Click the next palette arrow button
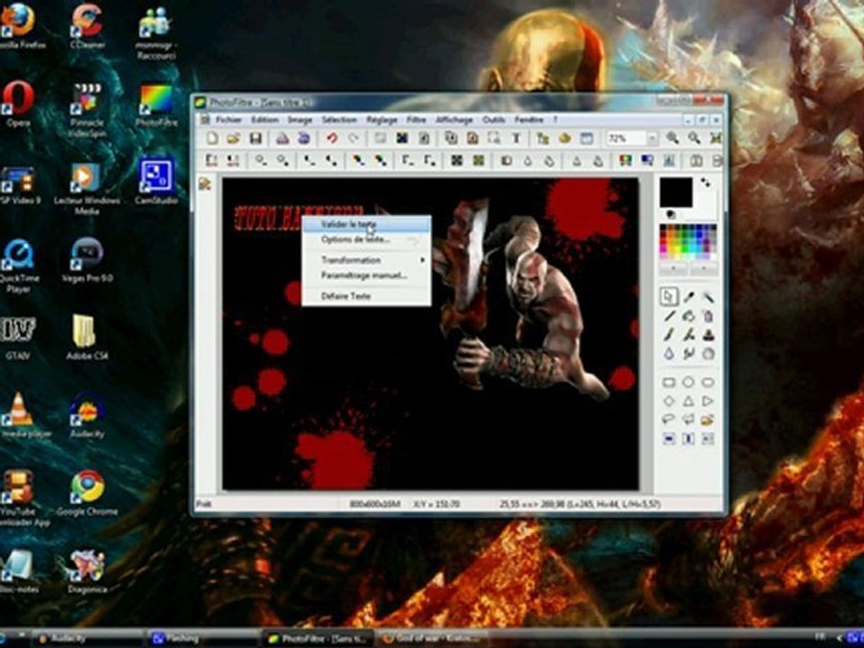 click(x=704, y=268)
